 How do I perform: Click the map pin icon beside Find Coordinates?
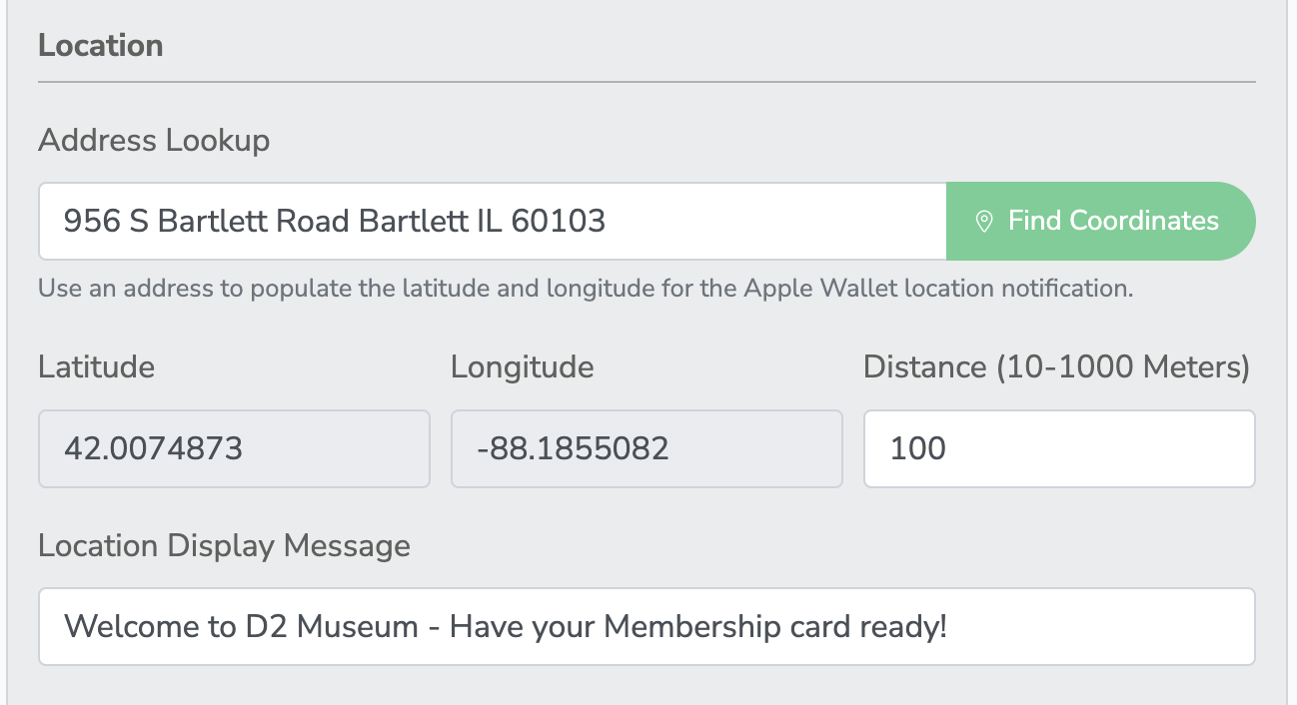tap(984, 222)
